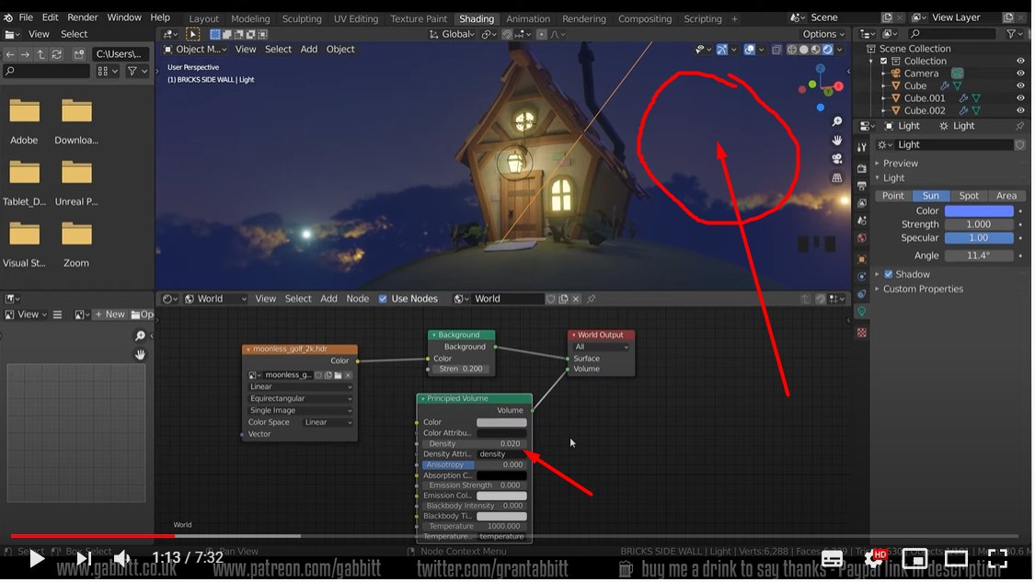Open the Options dropdown in viewport header

tap(822, 34)
